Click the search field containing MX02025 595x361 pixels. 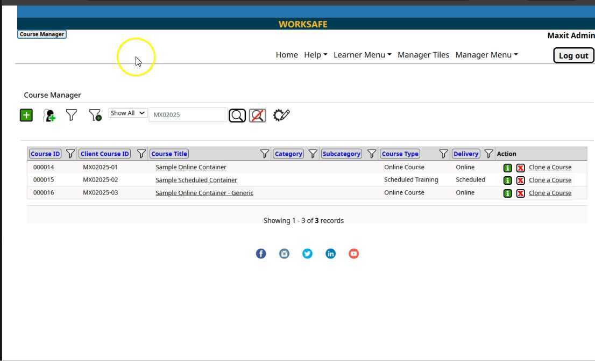187,115
